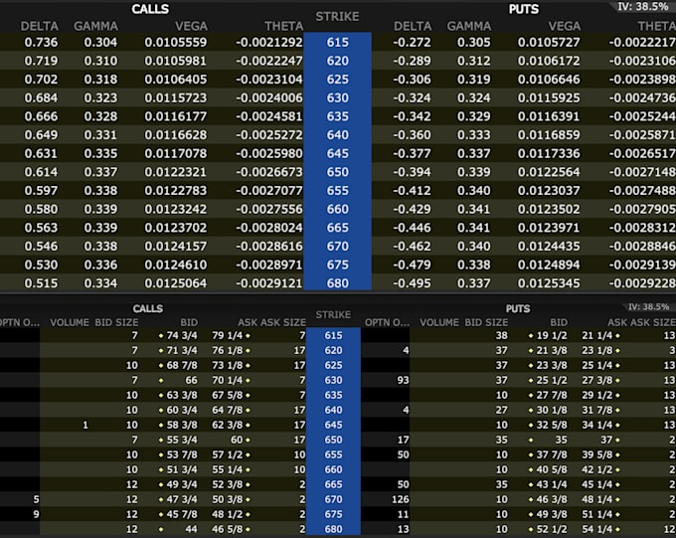
Task: Click the STRIKE header in Greeks panel
Action: point(337,16)
